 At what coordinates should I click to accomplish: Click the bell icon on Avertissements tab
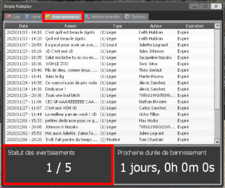(x=48, y=17)
